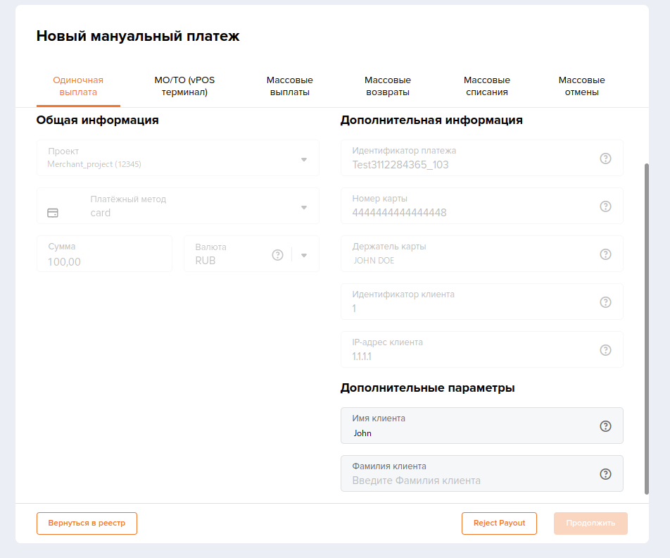Open help icon for Идентификатор клиента

click(x=605, y=302)
